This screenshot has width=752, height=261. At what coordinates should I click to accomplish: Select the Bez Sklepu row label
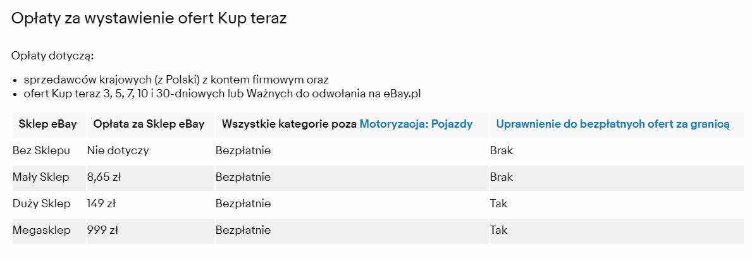42,151
